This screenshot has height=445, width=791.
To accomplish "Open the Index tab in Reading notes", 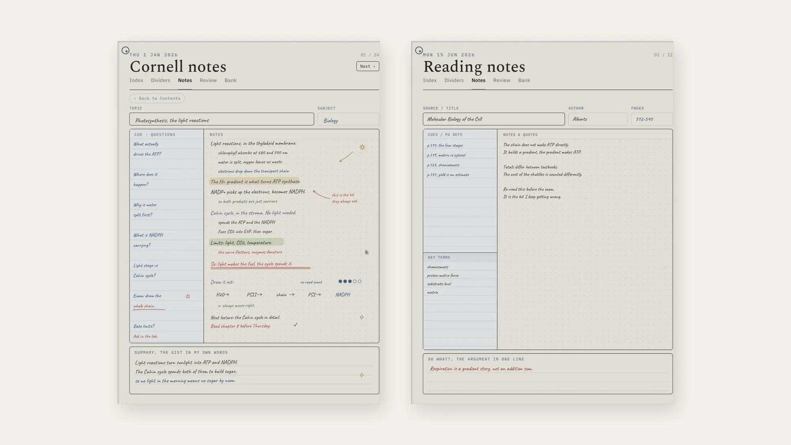I will (430, 80).
